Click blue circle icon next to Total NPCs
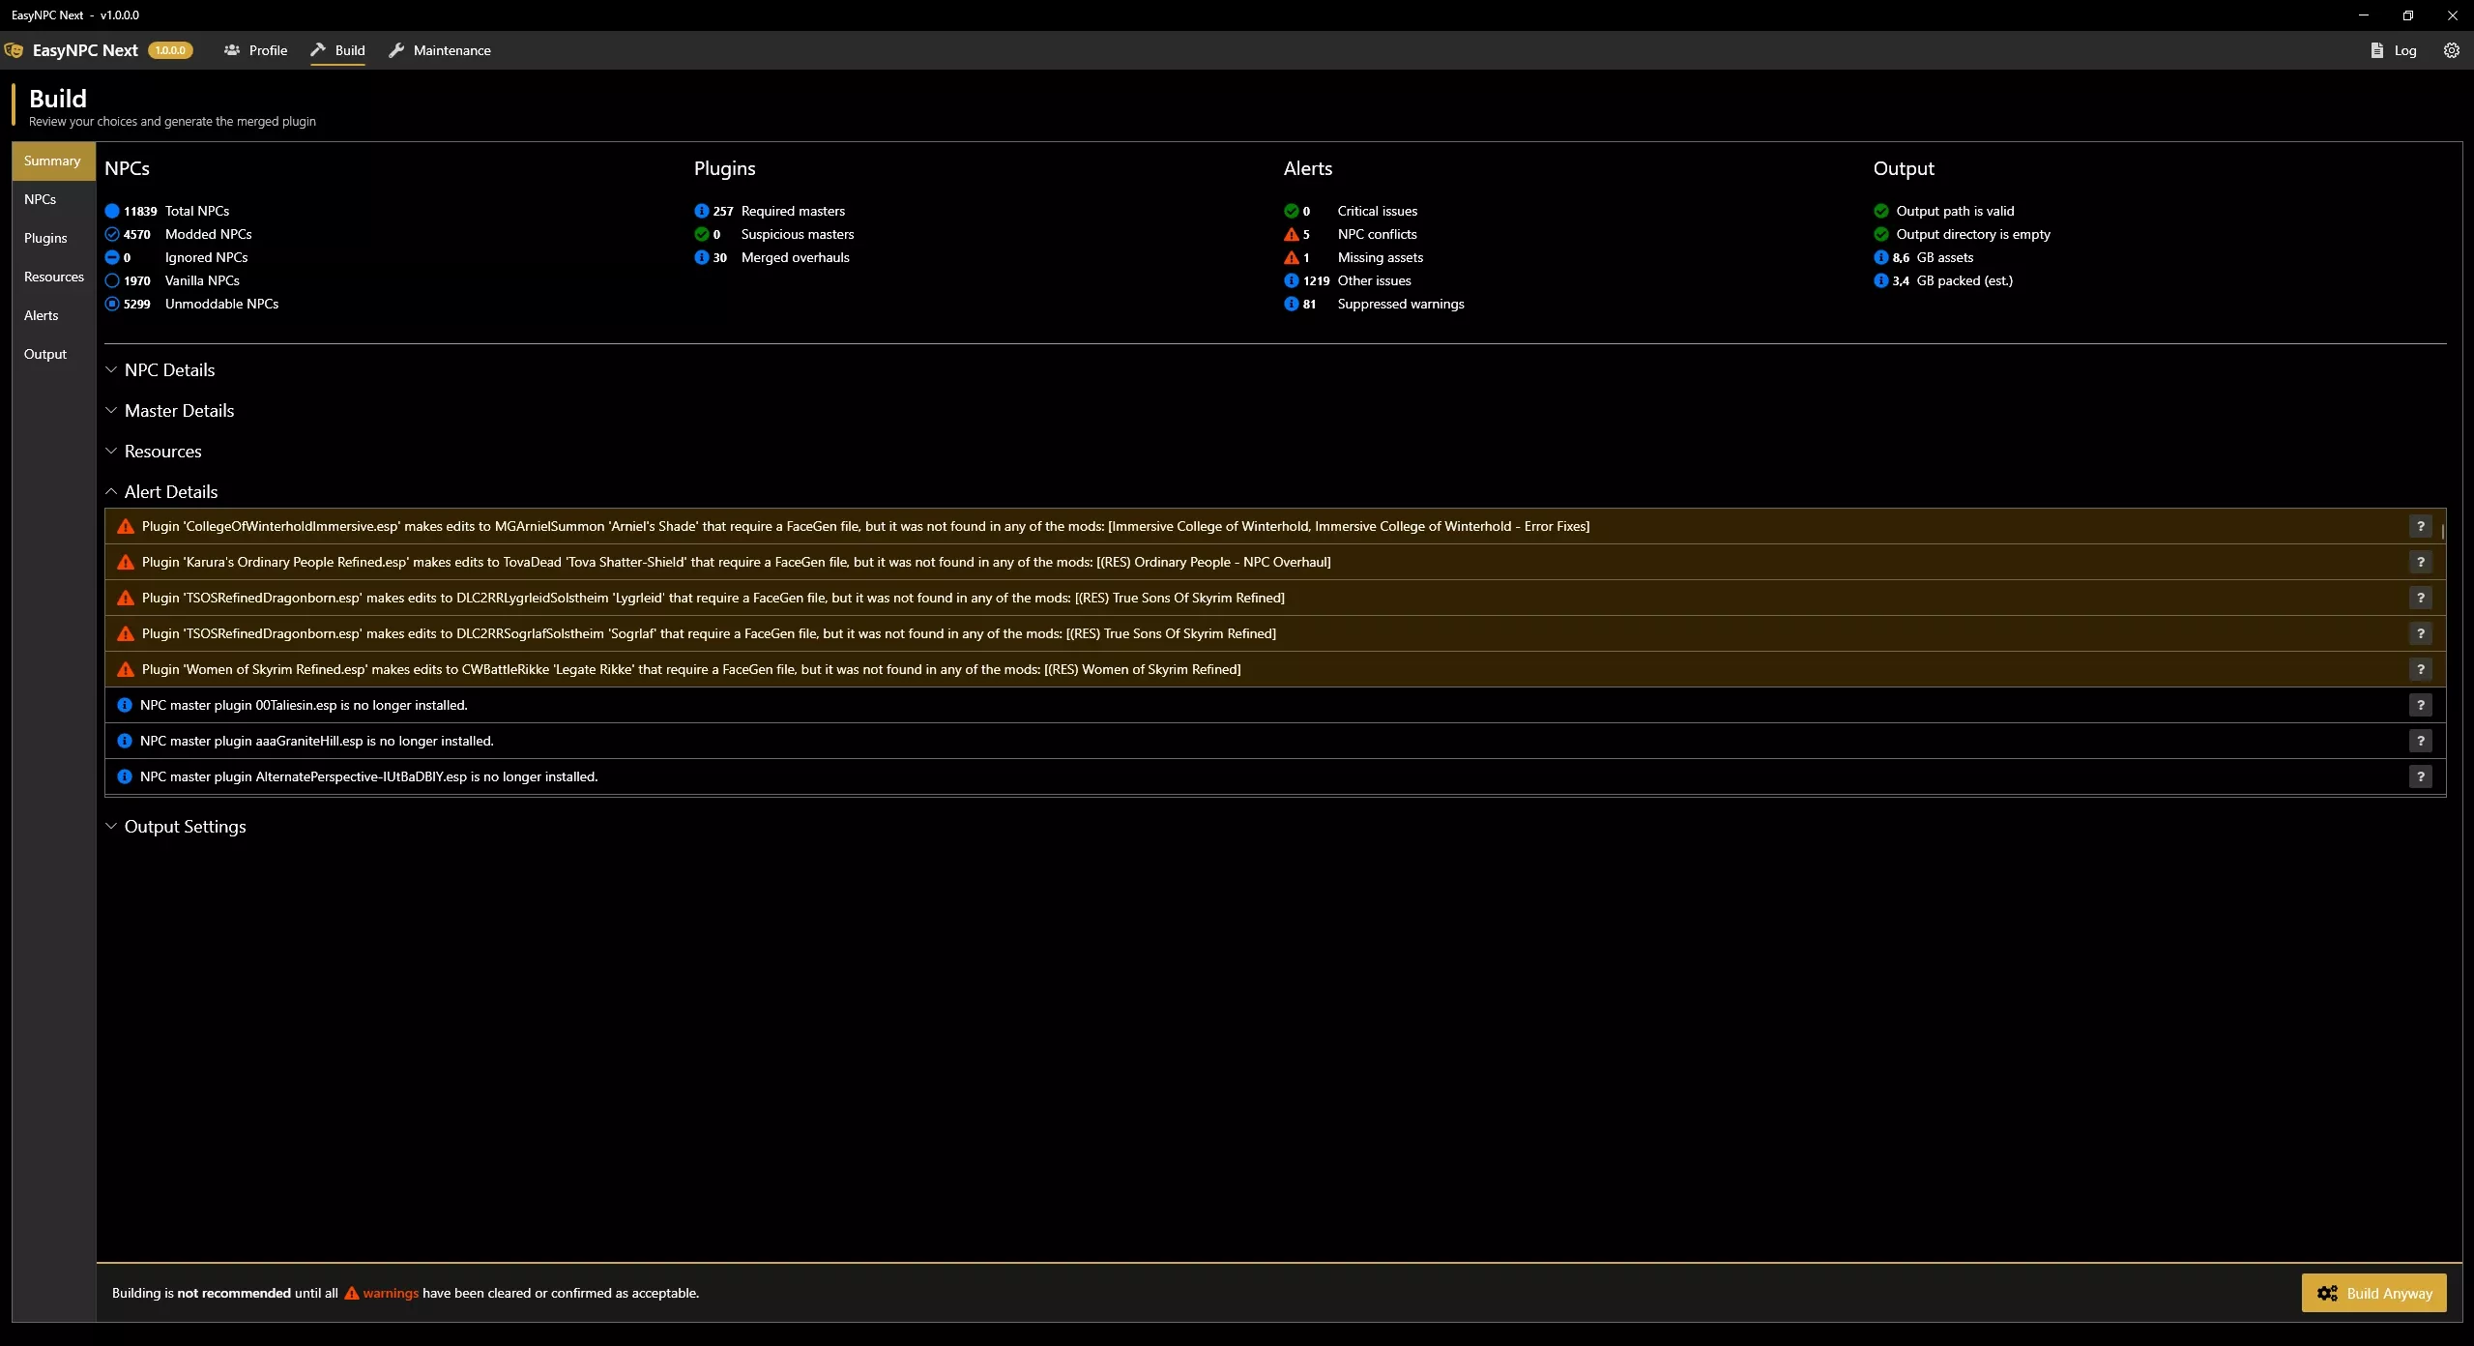This screenshot has width=2474, height=1346. [x=112, y=211]
